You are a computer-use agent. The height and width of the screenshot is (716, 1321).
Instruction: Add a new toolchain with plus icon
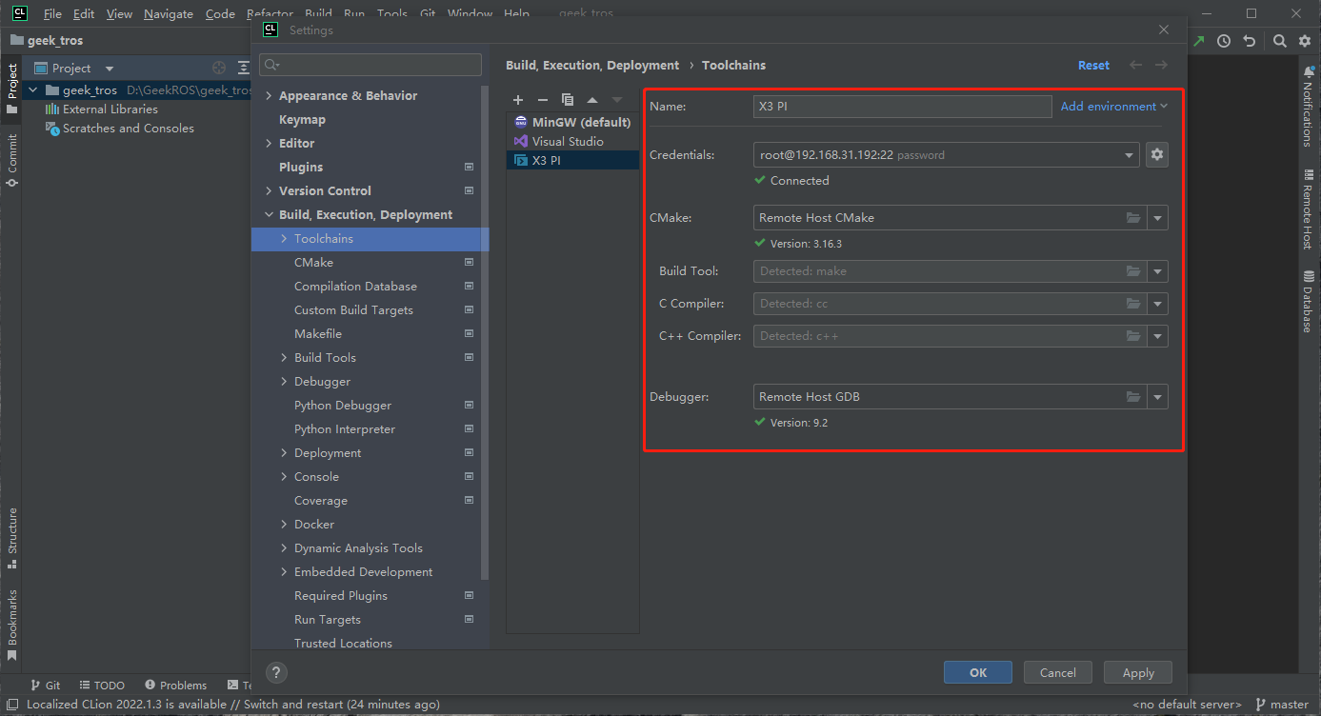point(518,100)
